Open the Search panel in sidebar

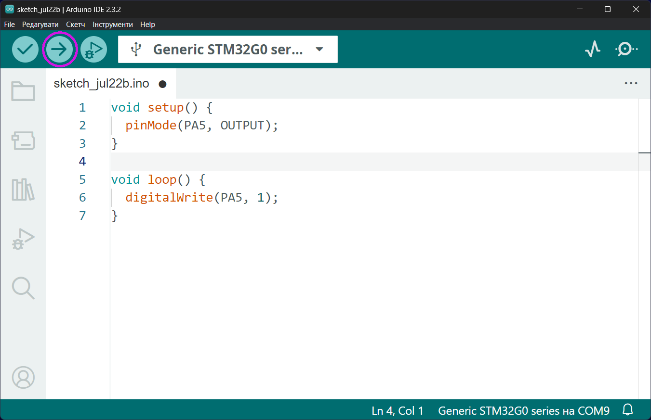click(23, 288)
